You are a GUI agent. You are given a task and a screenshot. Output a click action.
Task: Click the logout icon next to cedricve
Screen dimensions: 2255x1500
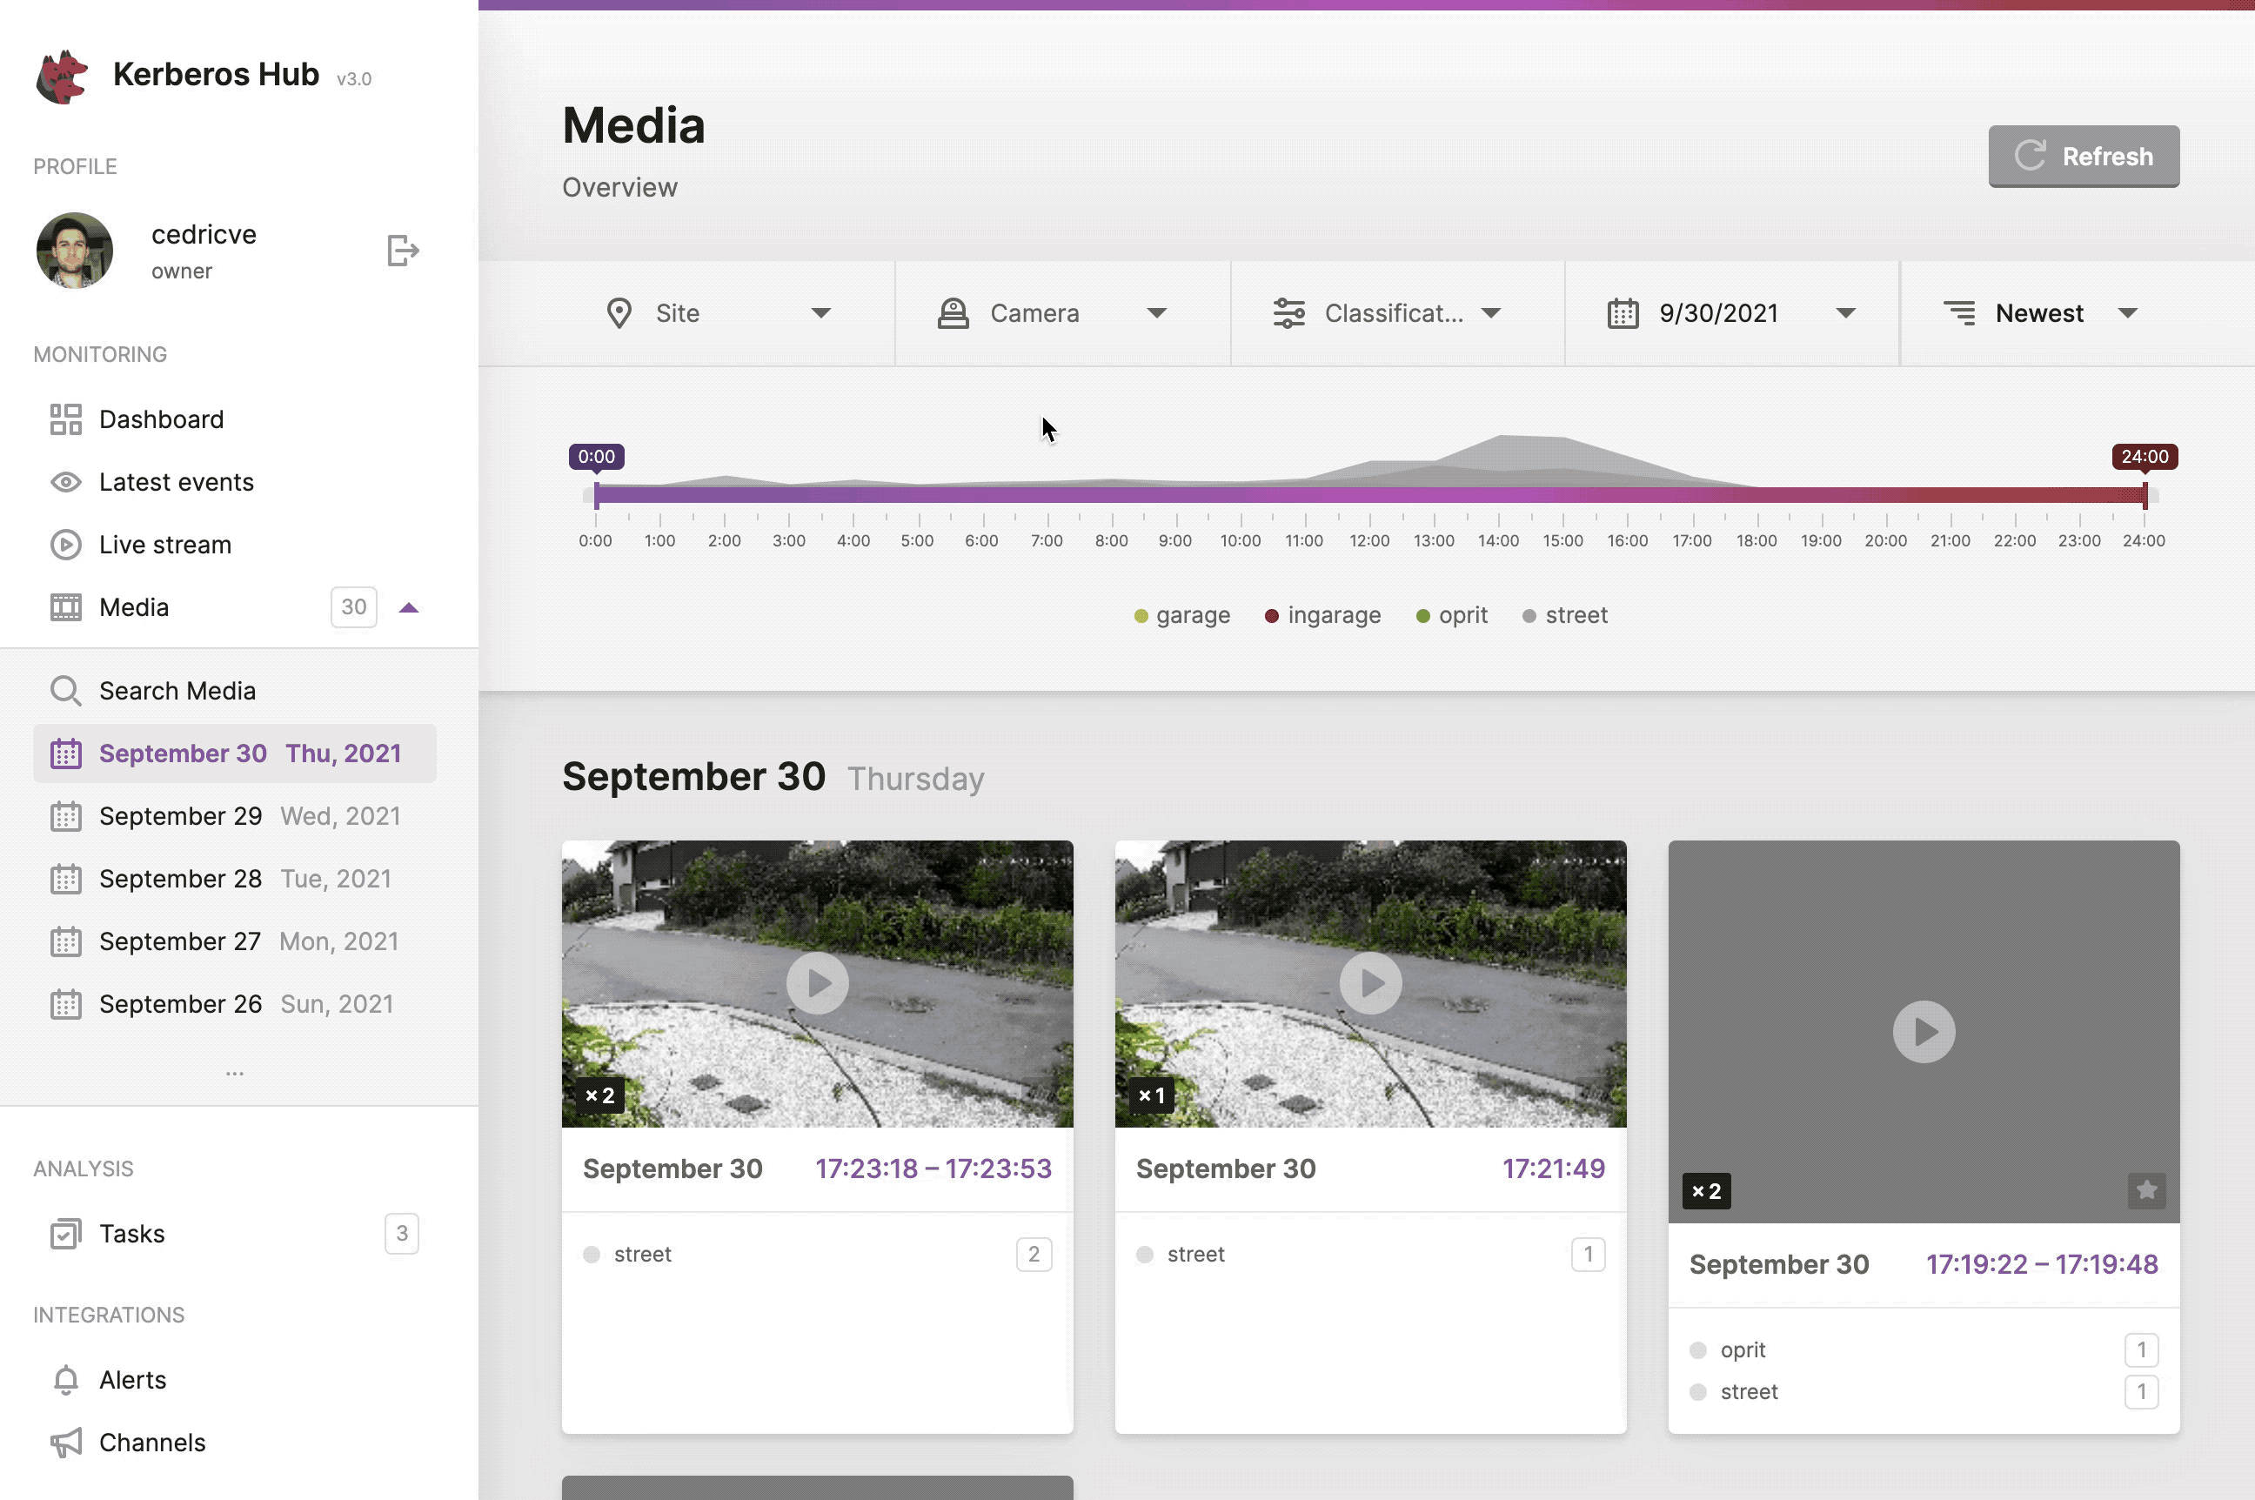(402, 250)
